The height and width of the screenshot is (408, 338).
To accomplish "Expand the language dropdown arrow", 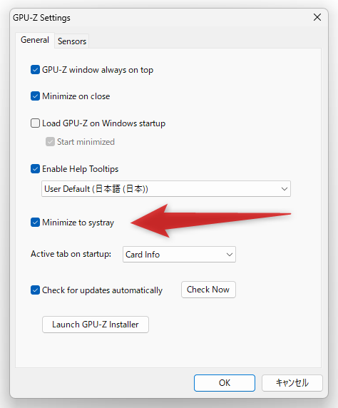I will coord(285,189).
